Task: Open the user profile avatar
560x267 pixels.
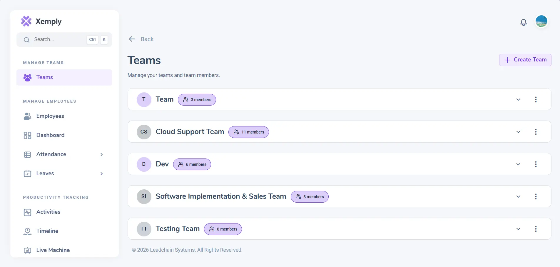Action: coord(541,21)
